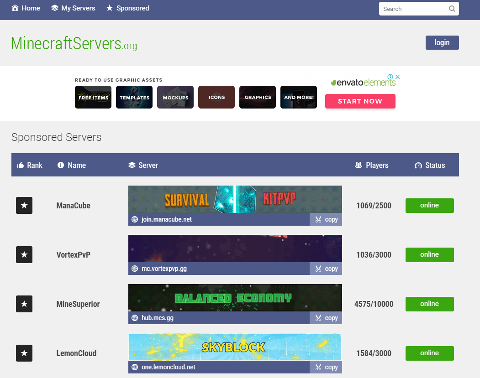Screen dimensions: 480x378
Task: Click the star rank icon for ManaCube
Action: 24,205
